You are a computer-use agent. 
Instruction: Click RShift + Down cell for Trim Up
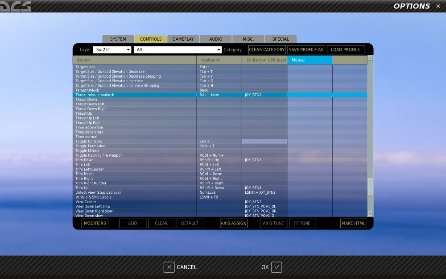coord(219,188)
